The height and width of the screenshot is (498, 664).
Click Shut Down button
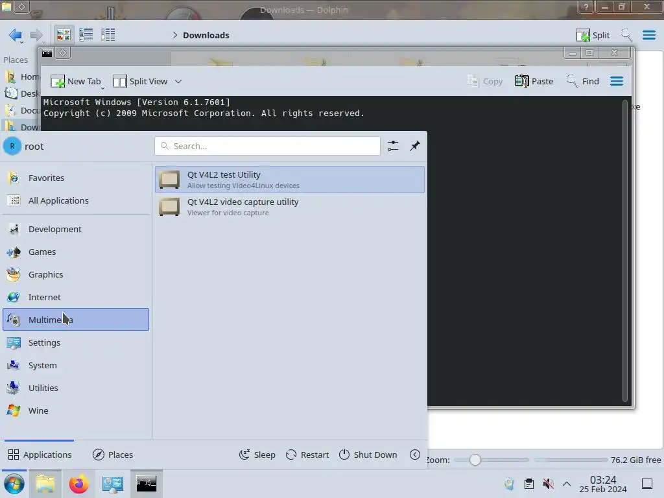(368, 455)
